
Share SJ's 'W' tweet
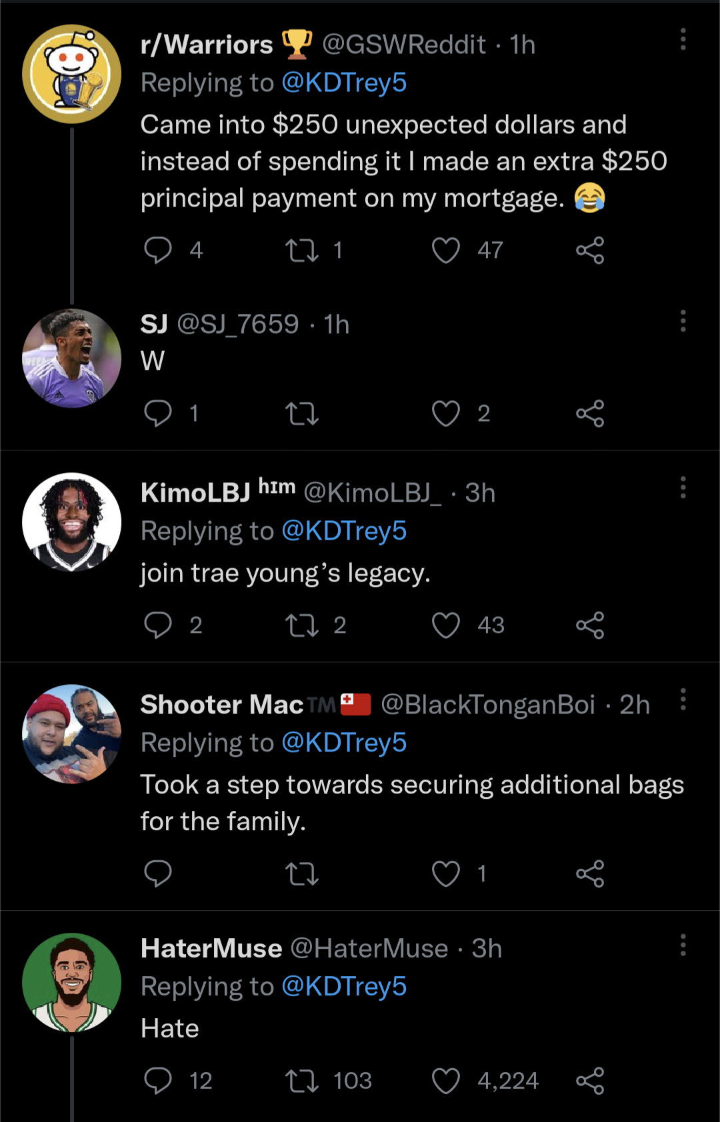(590, 414)
